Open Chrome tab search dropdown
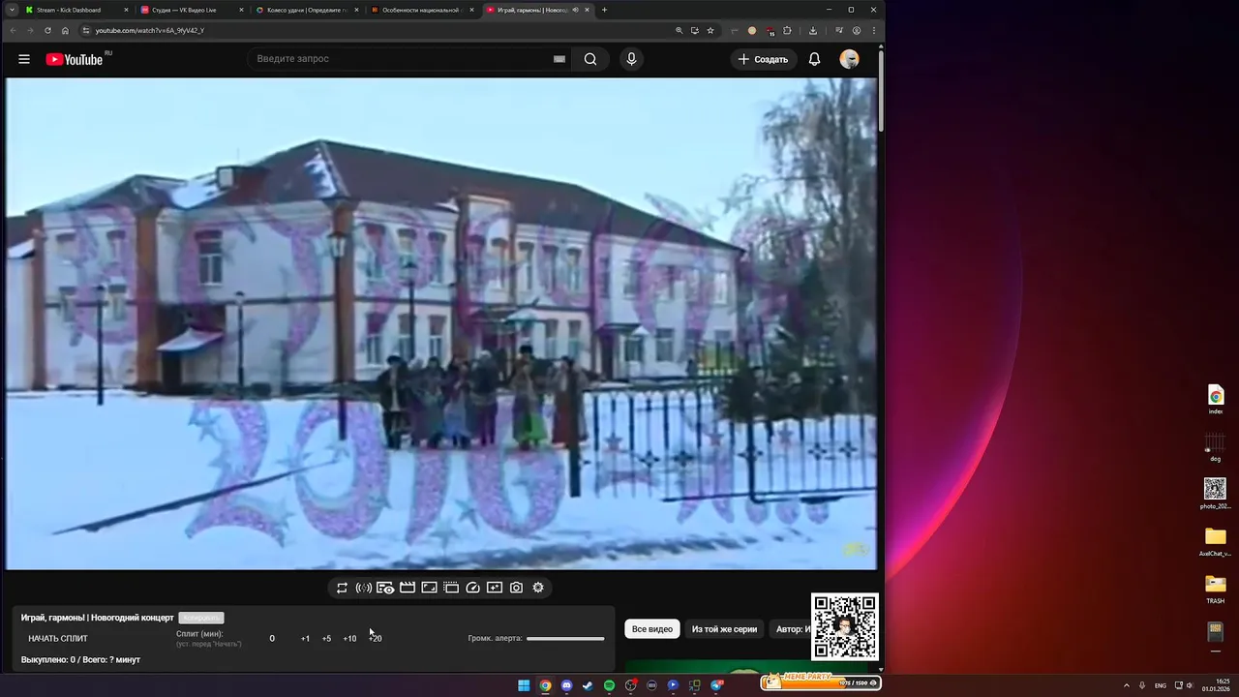The image size is (1239, 697). click(12, 10)
